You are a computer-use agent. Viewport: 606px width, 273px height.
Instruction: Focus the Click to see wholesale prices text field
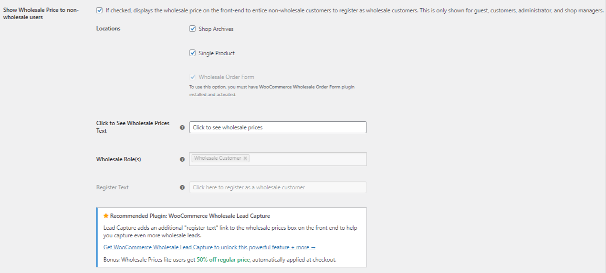coord(278,127)
